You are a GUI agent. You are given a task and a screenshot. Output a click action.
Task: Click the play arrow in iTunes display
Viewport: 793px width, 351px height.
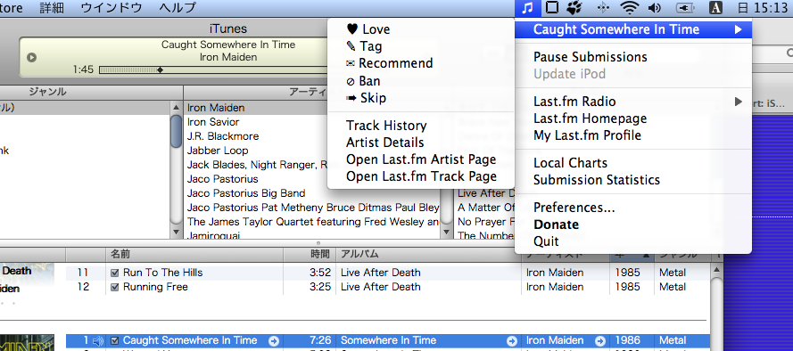pyautogui.click(x=31, y=57)
